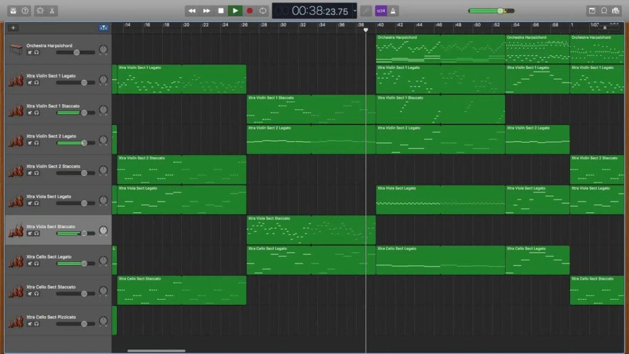Image resolution: width=629 pixels, height=354 pixels.
Task: Click the tuner button
Action: 366,10
